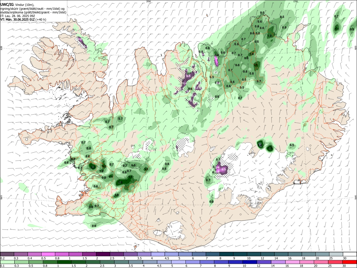Click the bright red 30 swatch in lower legend row
Screen dimensions: 357x268
click(349, 262)
